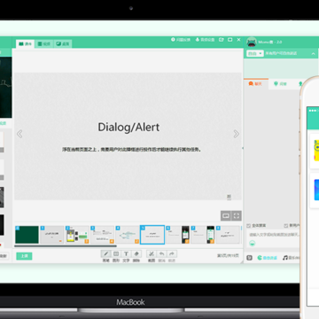The image size is (319, 319).
Task: Click the green voice icon at the chat panel bottom
Action: click(x=260, y=258)
